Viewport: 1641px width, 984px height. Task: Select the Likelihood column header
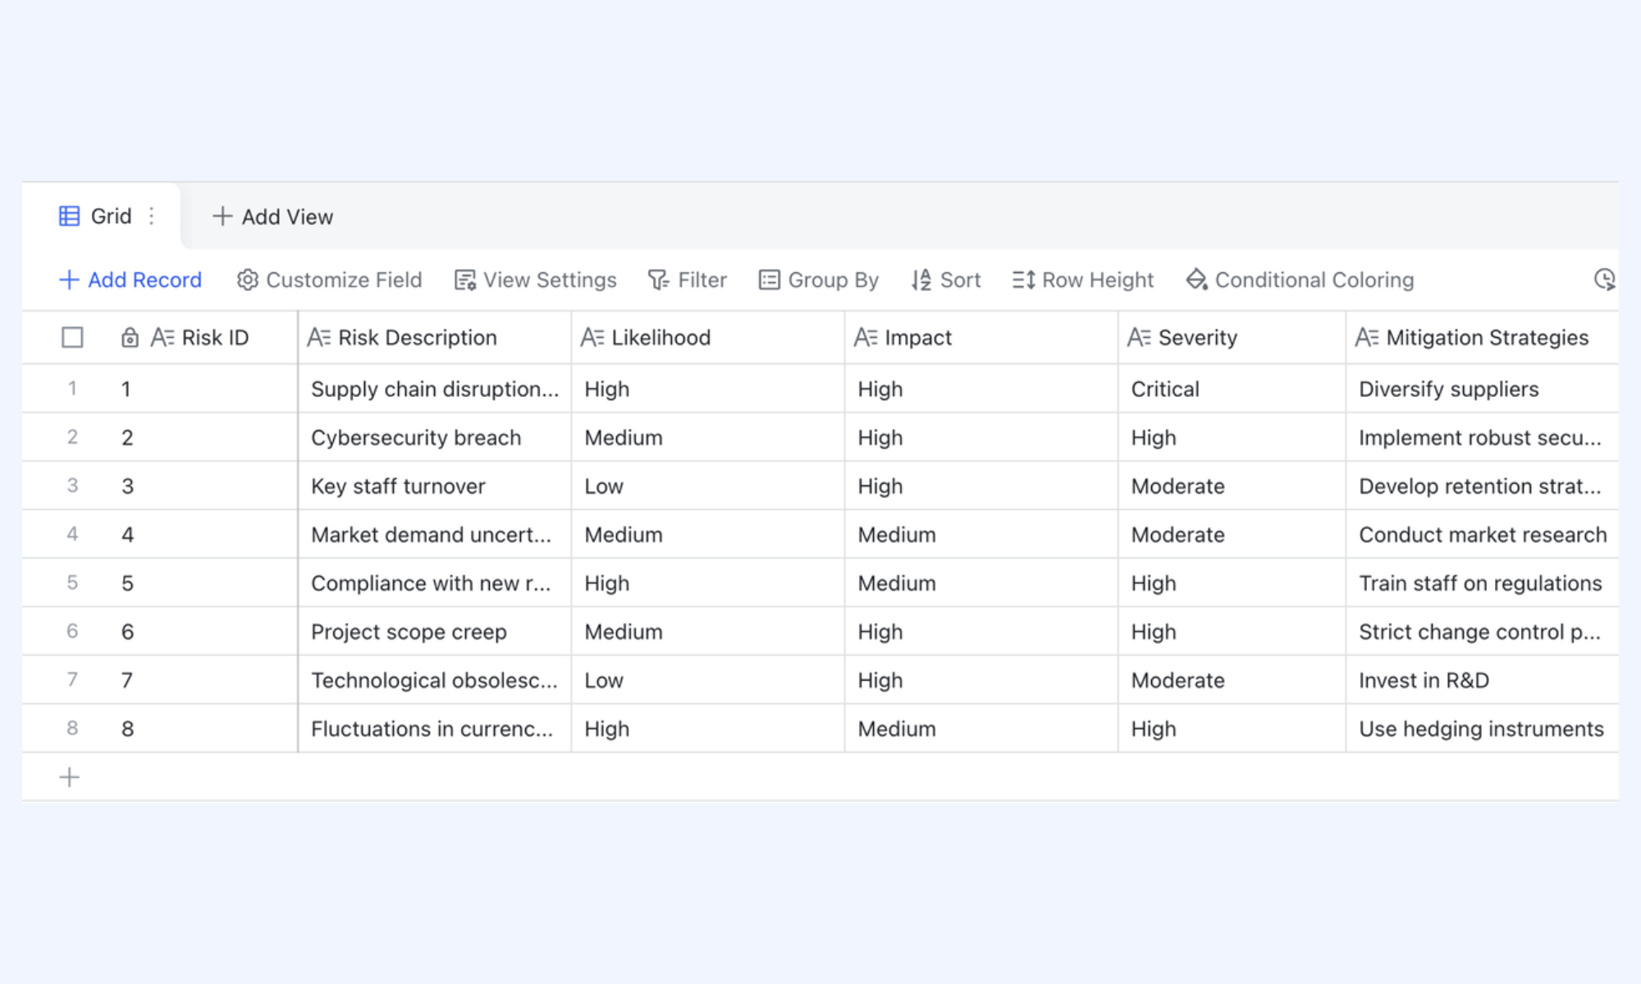[708, 338]
